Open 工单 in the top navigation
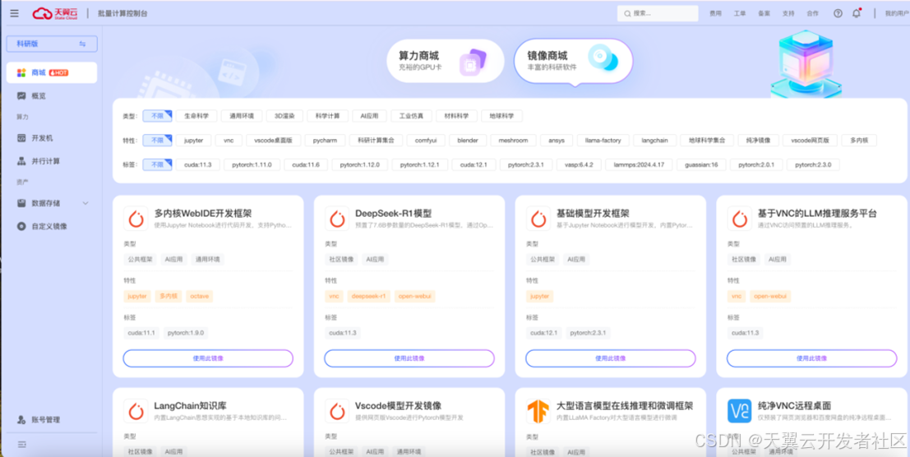Viewport: 910px width, 457px height. pyautogui.click(x=740, y=13)
